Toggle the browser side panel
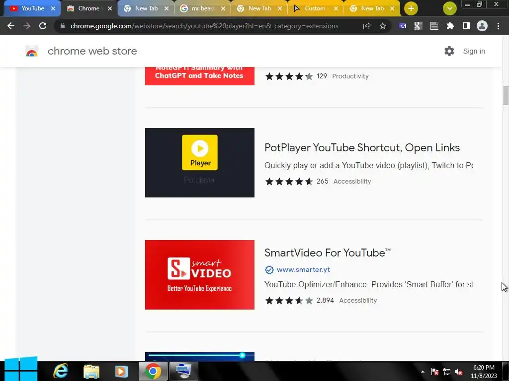Screen dimensions: 509x381 point(466,26)
